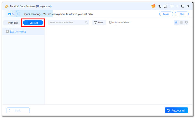Image resolution: width=195 pixels, height=118 pixels.
Task: Select the Type List tab
Action: pyautogui.click(x=33, y=23)
